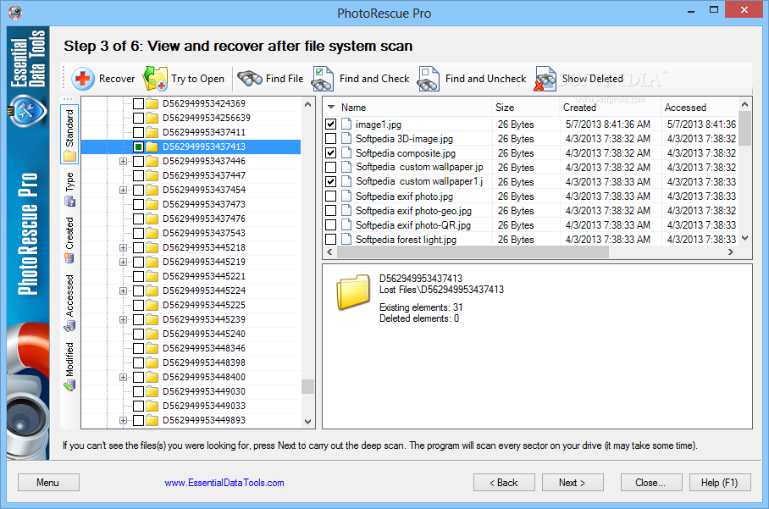Check Softpedia custom wallpaper.jp checkbox

click(x=331, y=167)
